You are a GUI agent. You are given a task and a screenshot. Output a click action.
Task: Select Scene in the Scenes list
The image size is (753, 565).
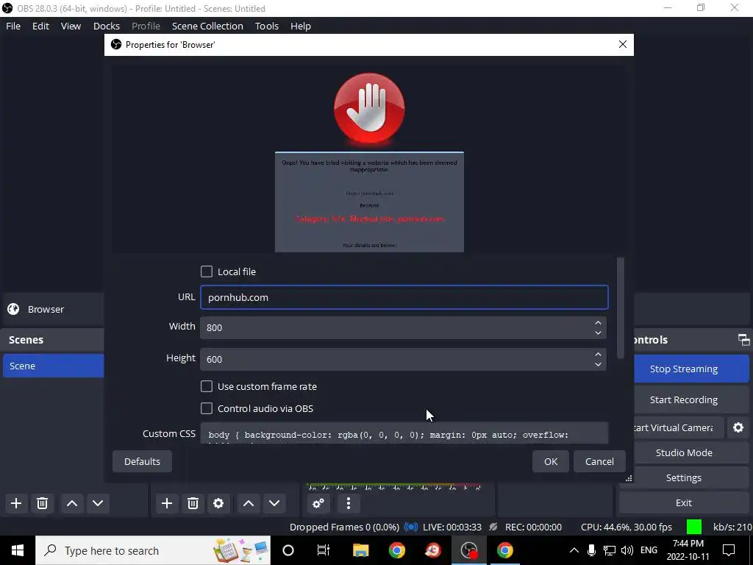point(53,366)
